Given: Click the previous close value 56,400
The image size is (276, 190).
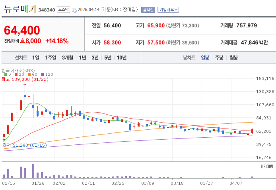Looking at the screenshot, I should [x=112, y=26].
